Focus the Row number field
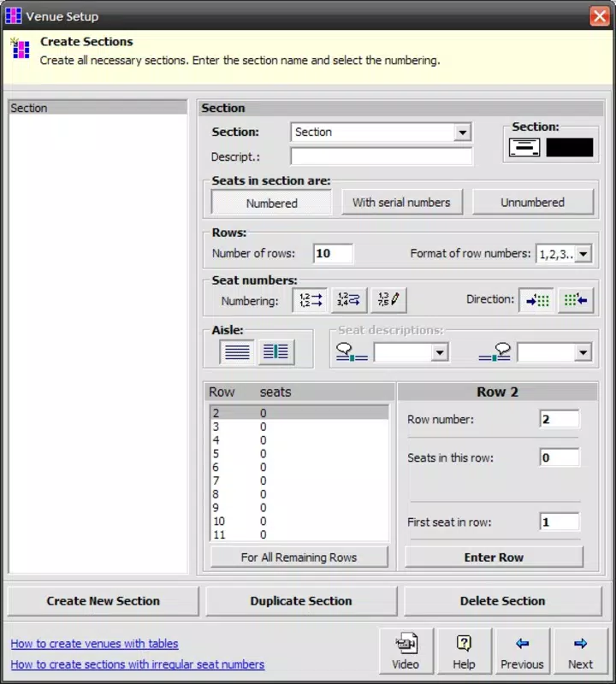Viewport: 616px width, 684px height. pyautogui.click(x=560, y=419)
